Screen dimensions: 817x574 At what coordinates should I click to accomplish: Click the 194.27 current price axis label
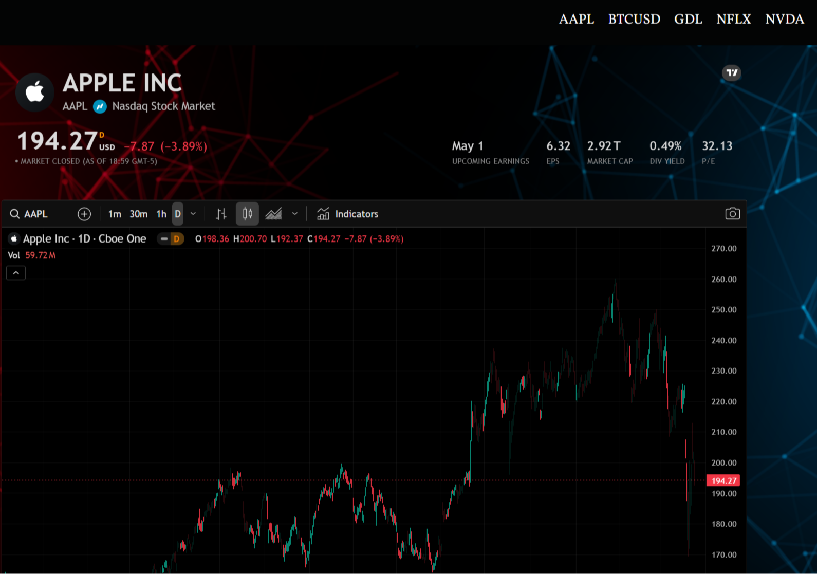(723, 480)
